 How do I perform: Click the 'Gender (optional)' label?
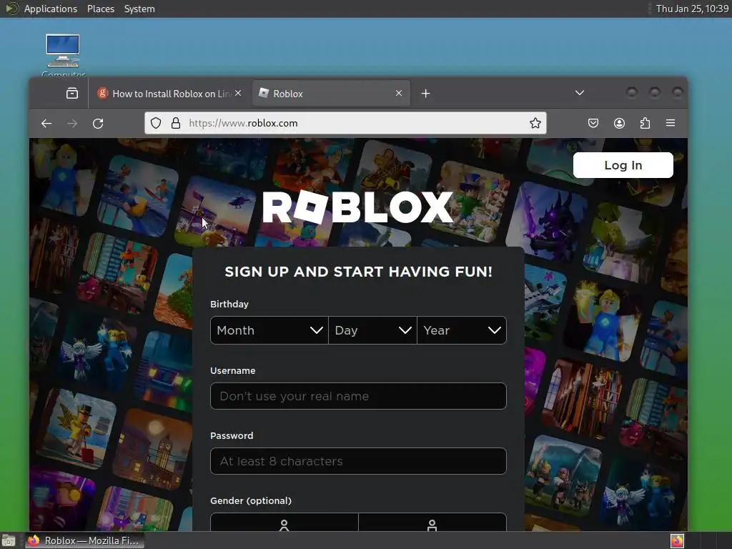[x=251, y=500]
